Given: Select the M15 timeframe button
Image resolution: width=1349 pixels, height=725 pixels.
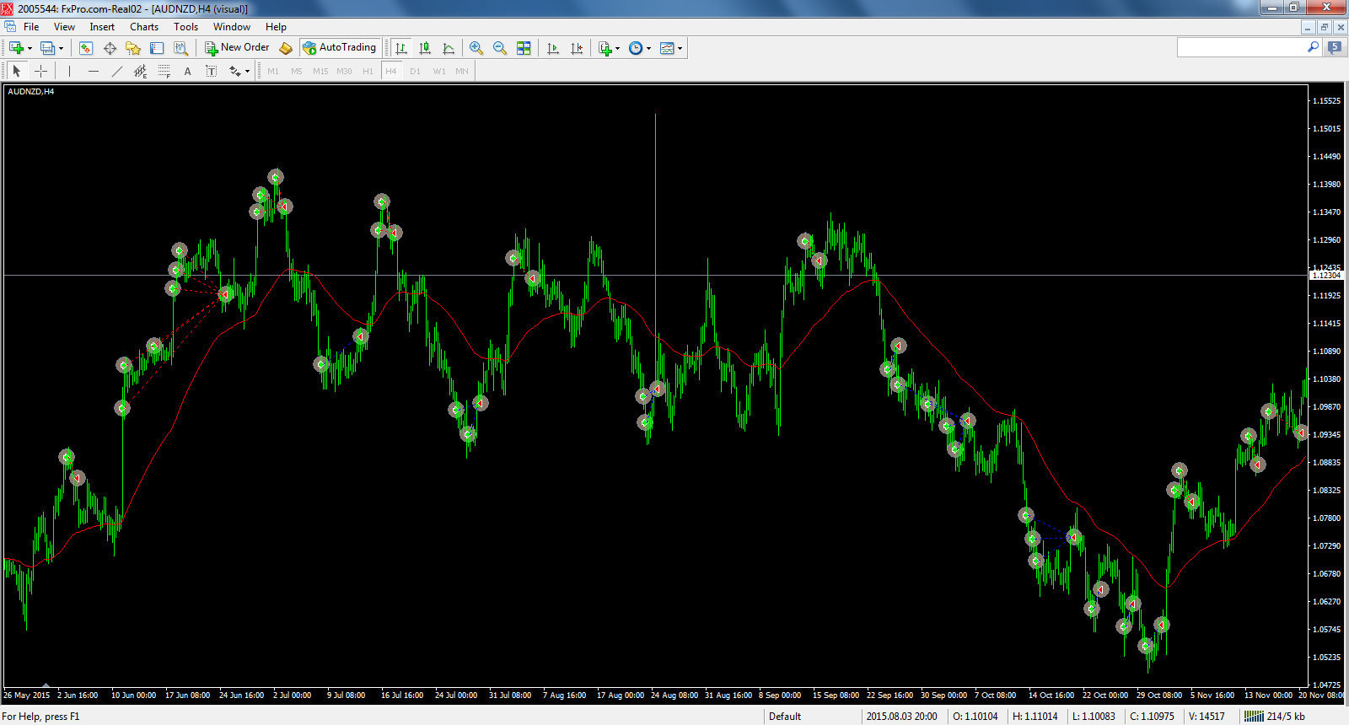Looking at the screenshot, I should tap(320, 71).
